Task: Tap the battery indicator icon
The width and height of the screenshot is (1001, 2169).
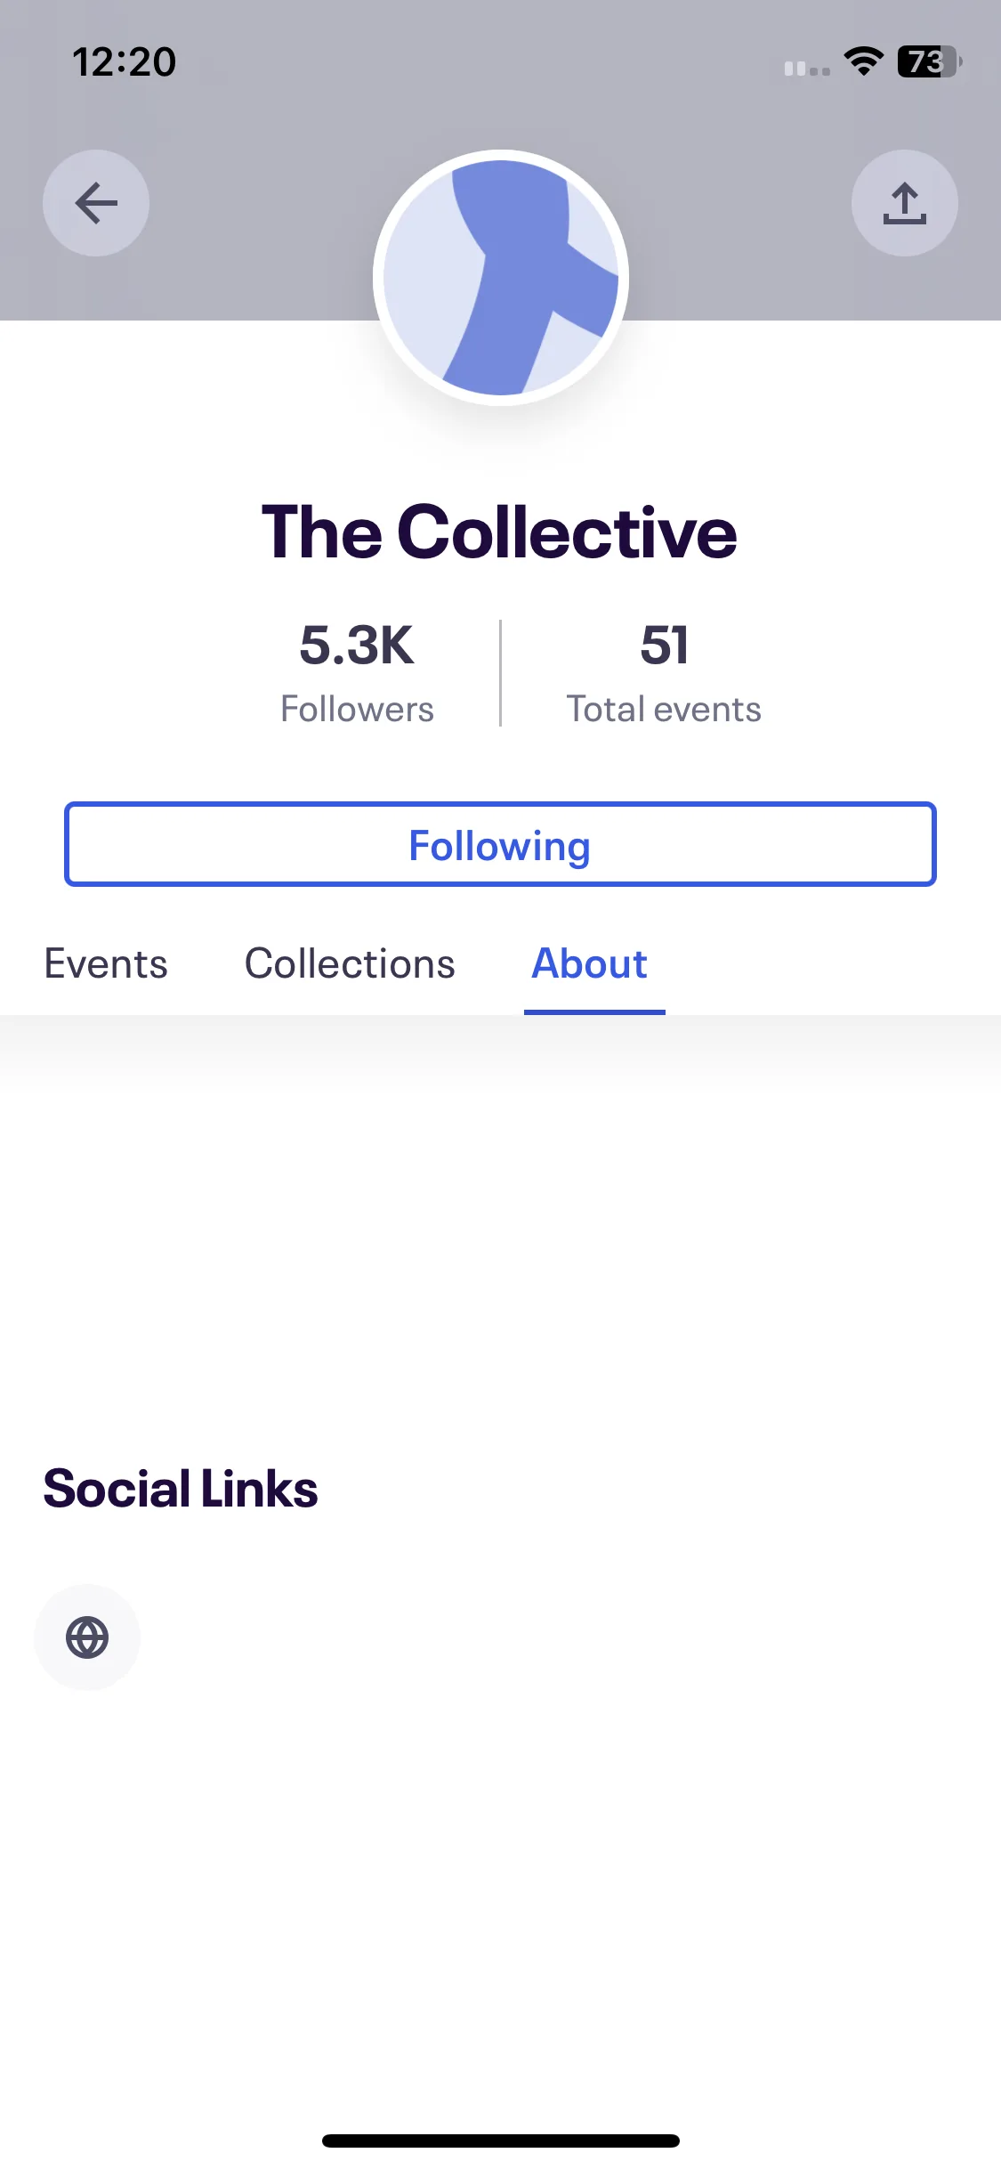Action: 929,61
